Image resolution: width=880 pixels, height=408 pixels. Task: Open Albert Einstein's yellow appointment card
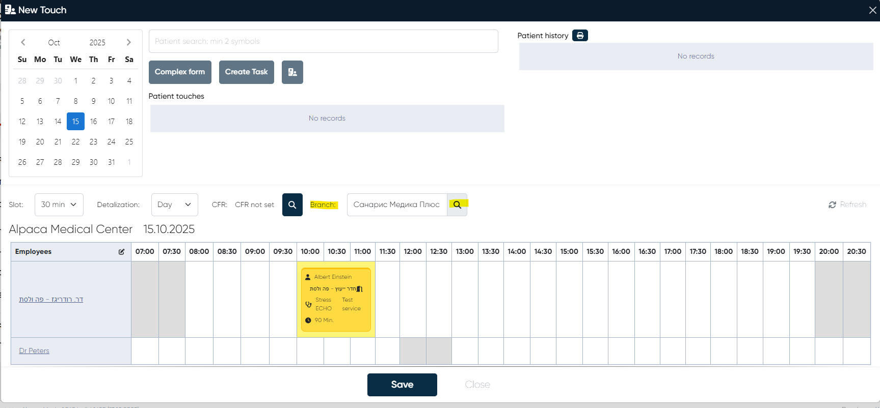click(336, 299)
